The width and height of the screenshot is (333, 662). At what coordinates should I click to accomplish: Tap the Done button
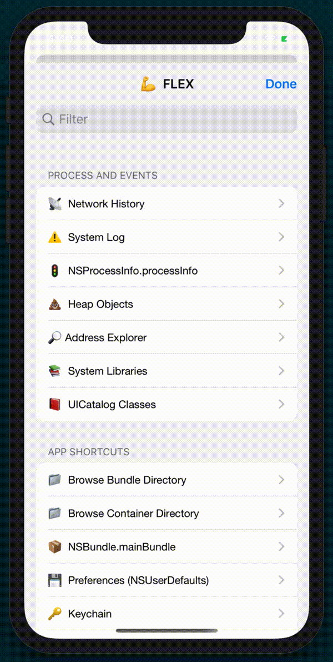coord(281,84)
